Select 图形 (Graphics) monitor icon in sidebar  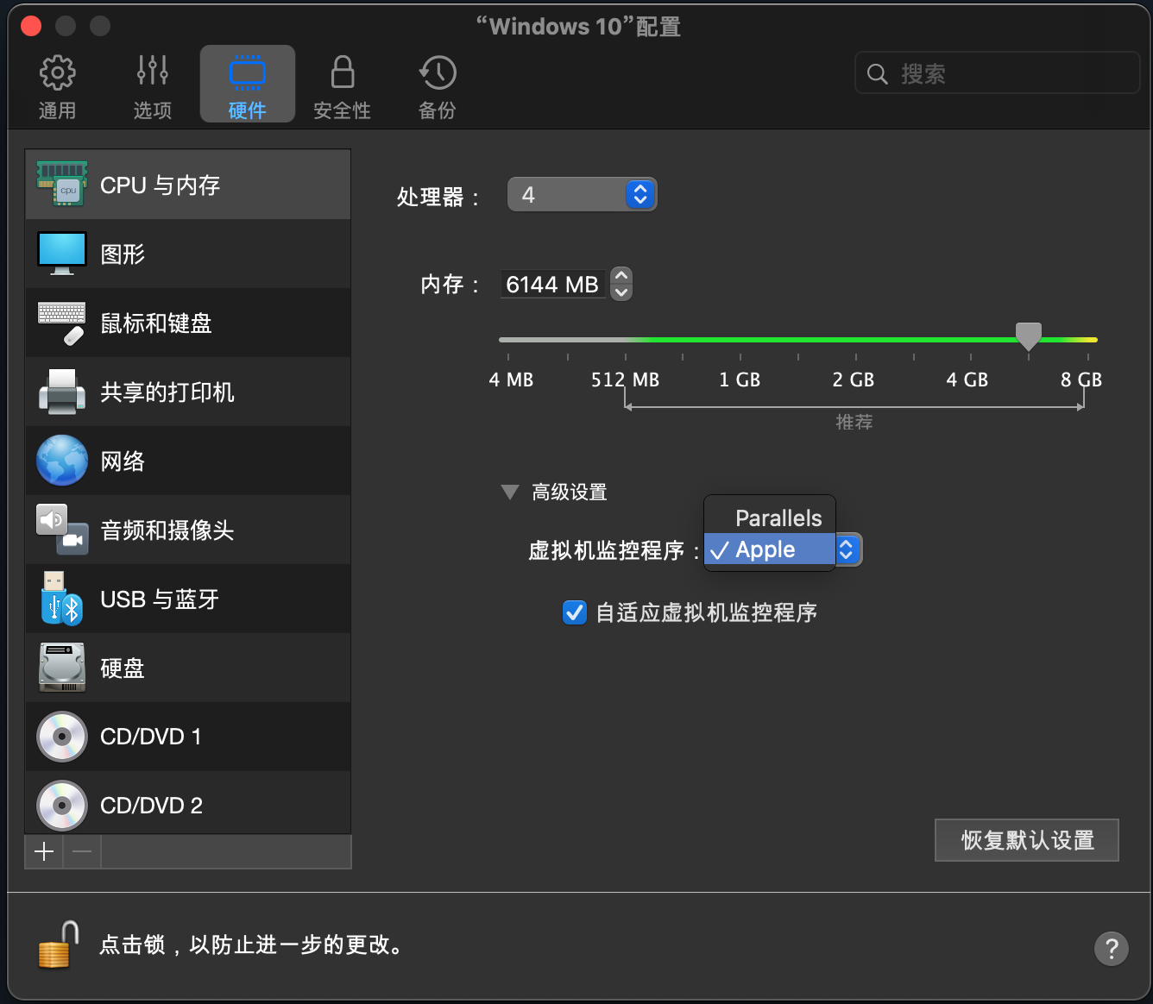click(62, 254)
